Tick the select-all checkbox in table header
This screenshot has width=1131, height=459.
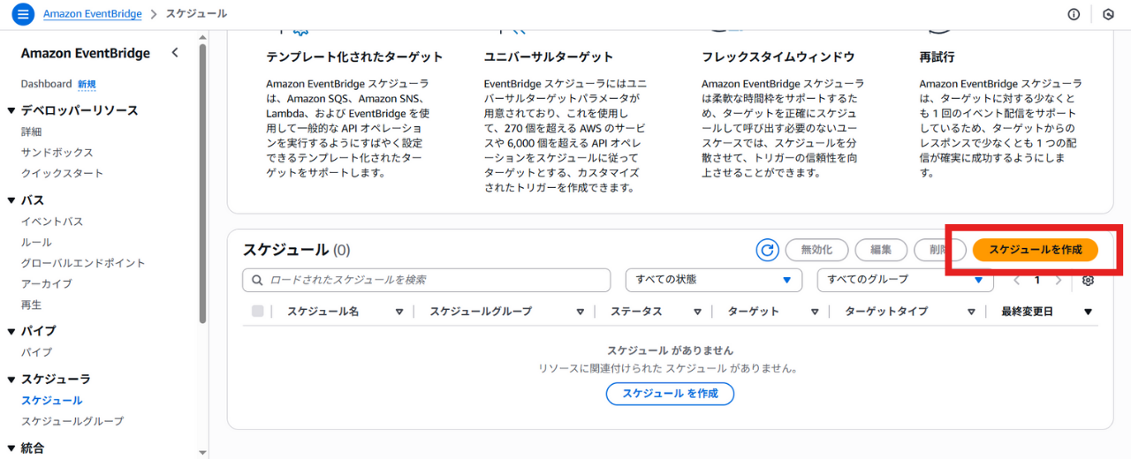(x=258, y=311)
